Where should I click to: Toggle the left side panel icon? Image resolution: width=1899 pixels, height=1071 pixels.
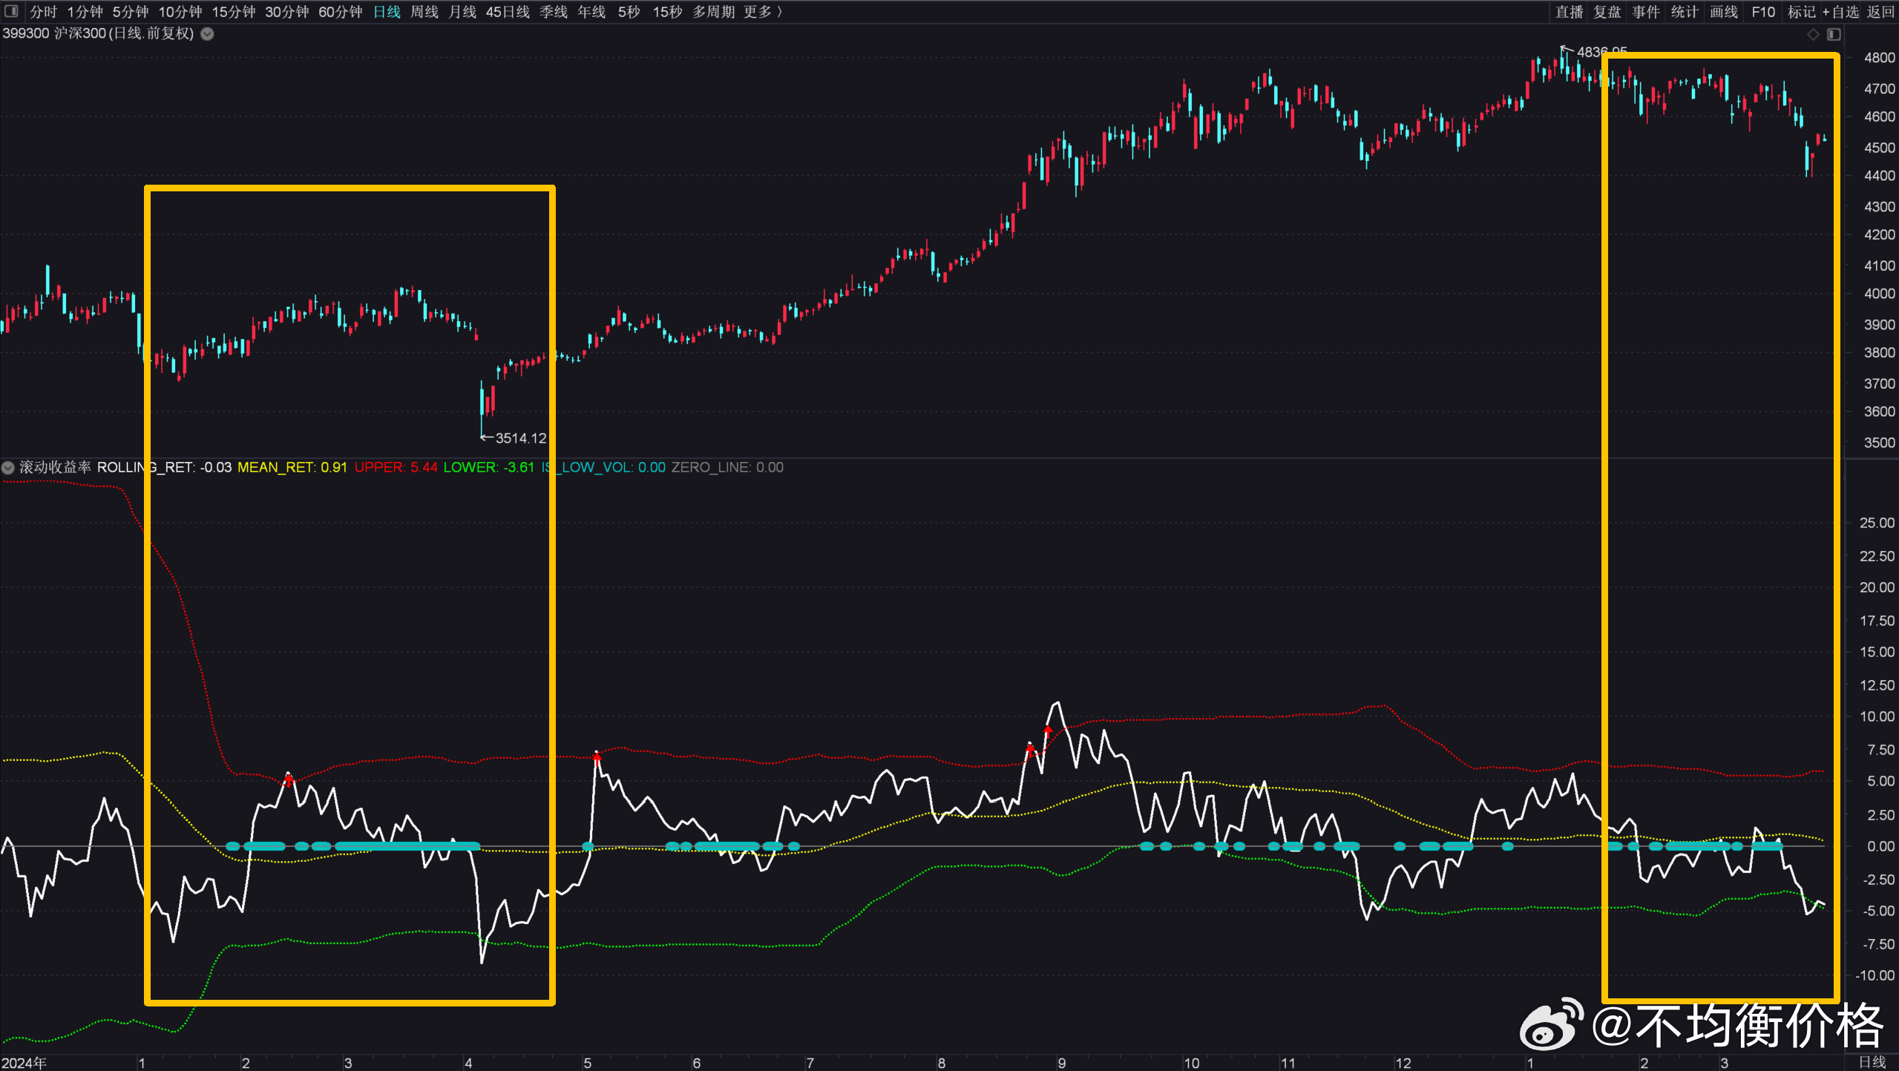(11, 11)
